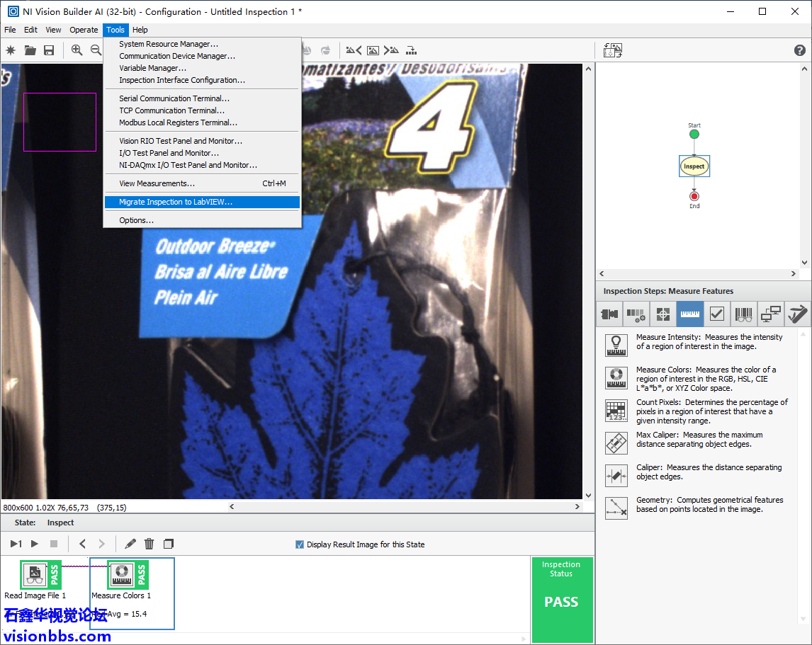The width and height of the screenshot is (812, 645).
Task: Open an inspection with the folder icon
Action: coord(30,50)
